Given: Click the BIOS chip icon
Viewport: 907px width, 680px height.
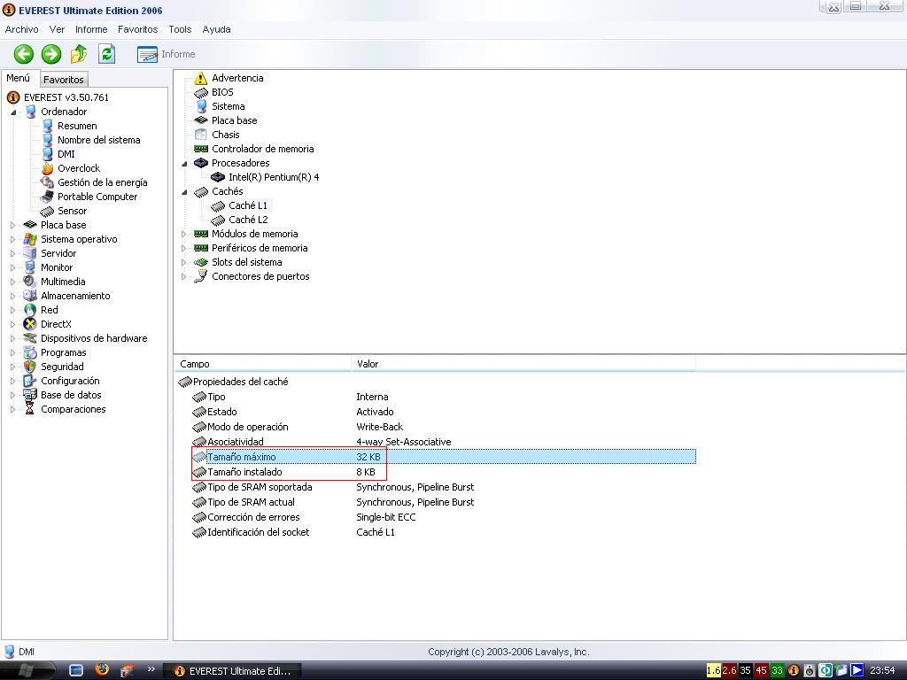Looking at the screenshot, I should coord(201,92).
